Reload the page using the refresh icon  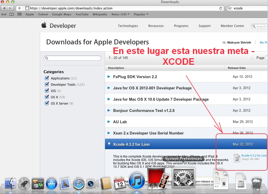pyautogui.click(x=221, y=8)
